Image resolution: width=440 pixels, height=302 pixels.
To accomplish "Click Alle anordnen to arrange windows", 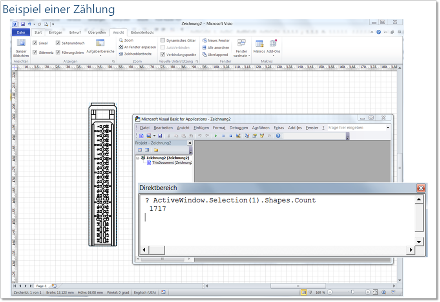I will (x=215, y=48).
